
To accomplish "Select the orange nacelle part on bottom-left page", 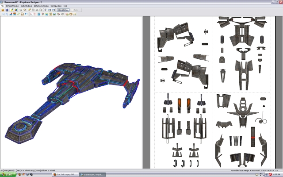I will pos(179,106).
